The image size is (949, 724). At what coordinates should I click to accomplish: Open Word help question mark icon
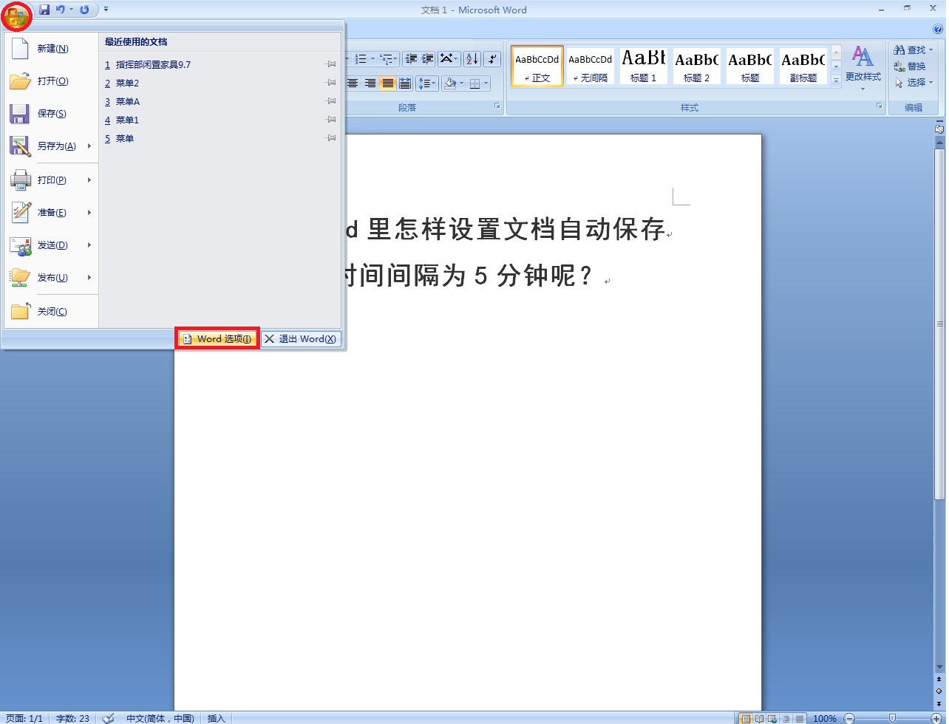click(x=938, y=30)
